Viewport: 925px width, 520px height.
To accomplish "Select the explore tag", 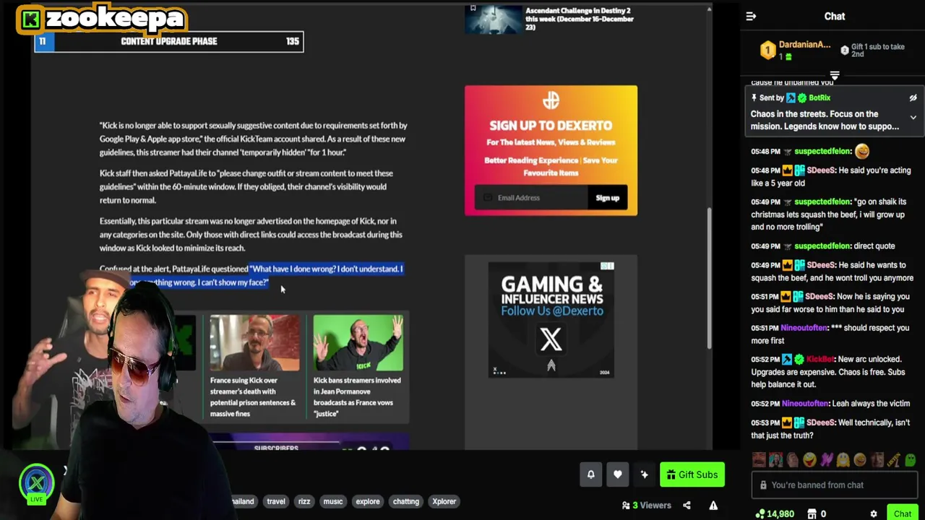I will tap(367, 501).
